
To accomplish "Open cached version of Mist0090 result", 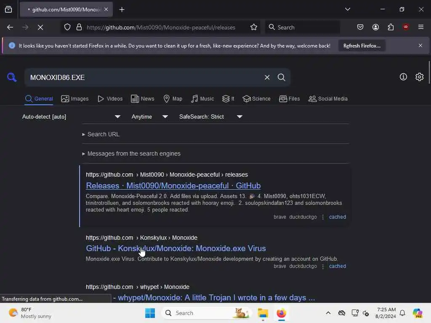I will 337,217.
